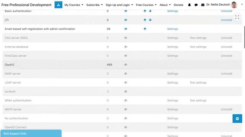Open the site hierarchy icon button
The width and height of the screenshot is (245, 137).
click(58, 5)
